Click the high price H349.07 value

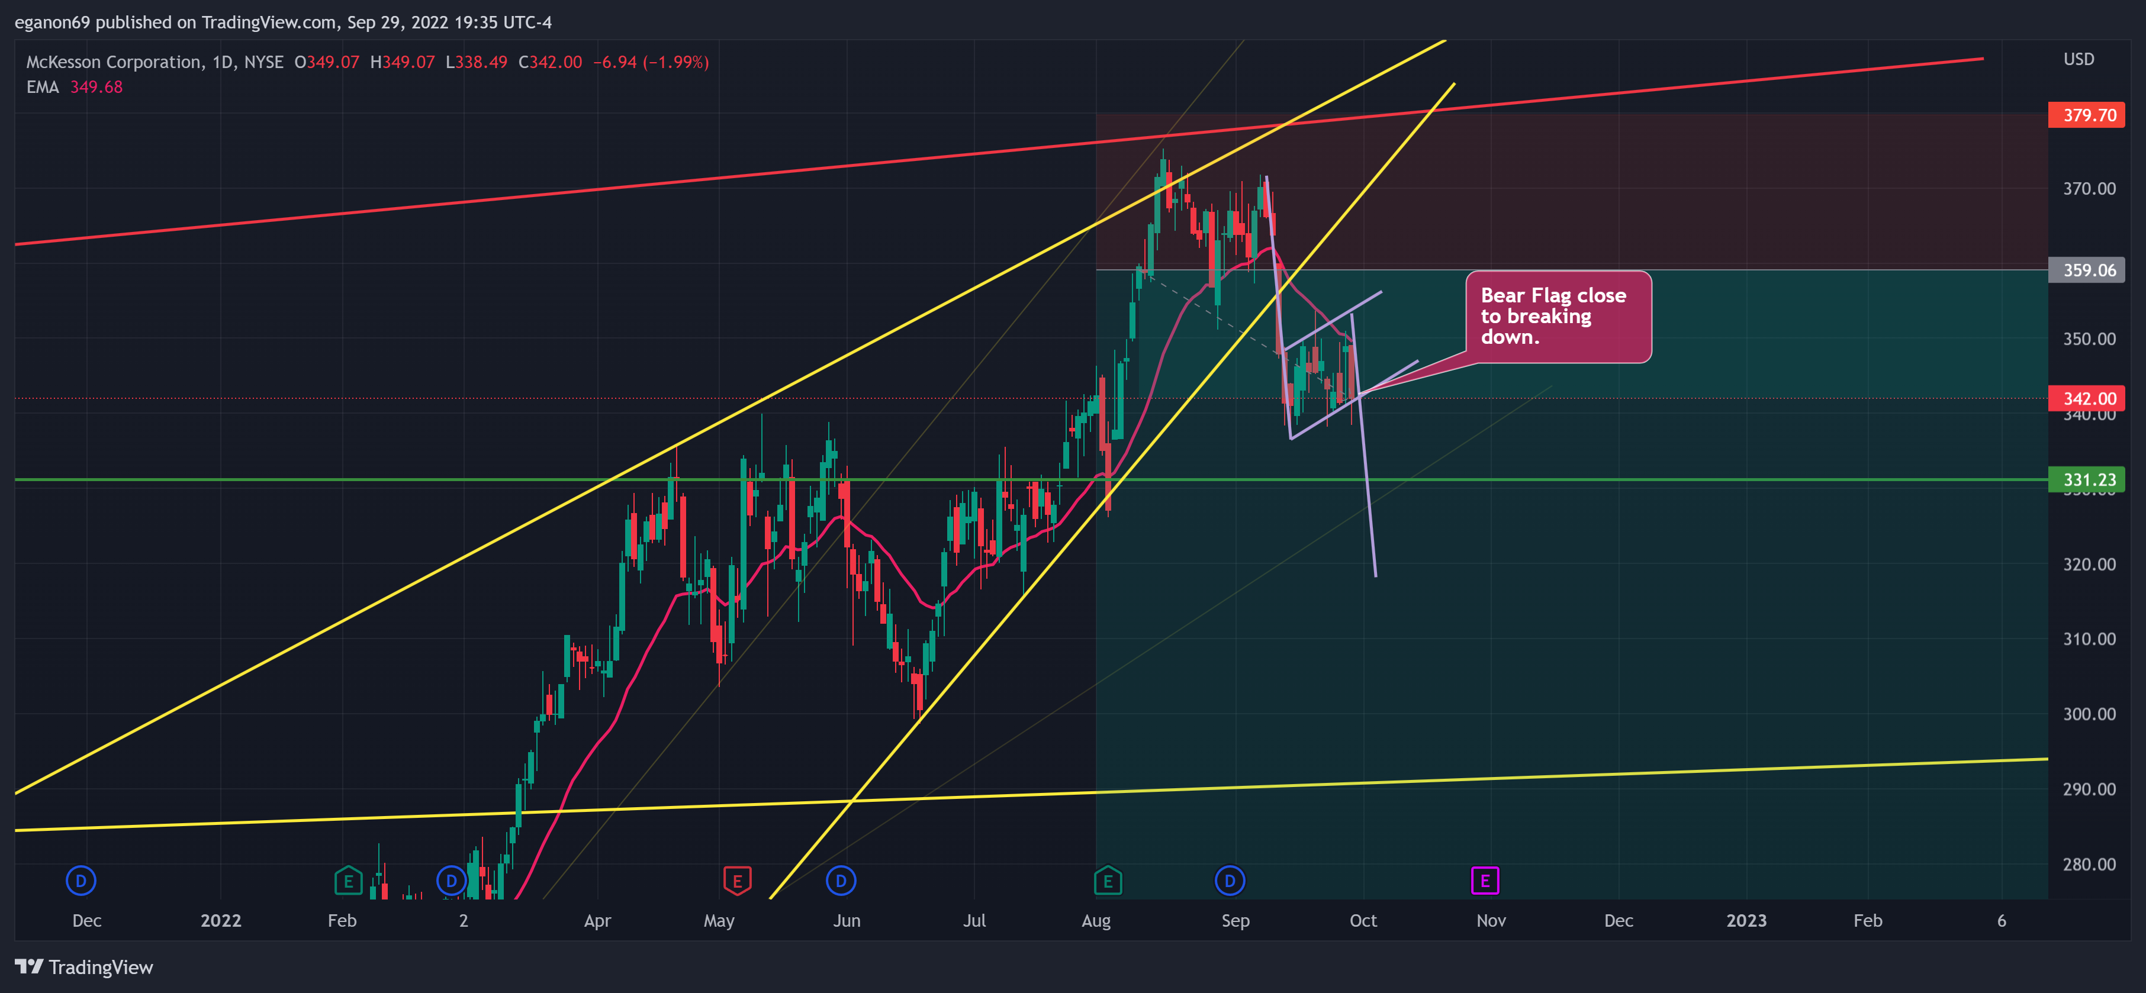[x=403, y=63]
